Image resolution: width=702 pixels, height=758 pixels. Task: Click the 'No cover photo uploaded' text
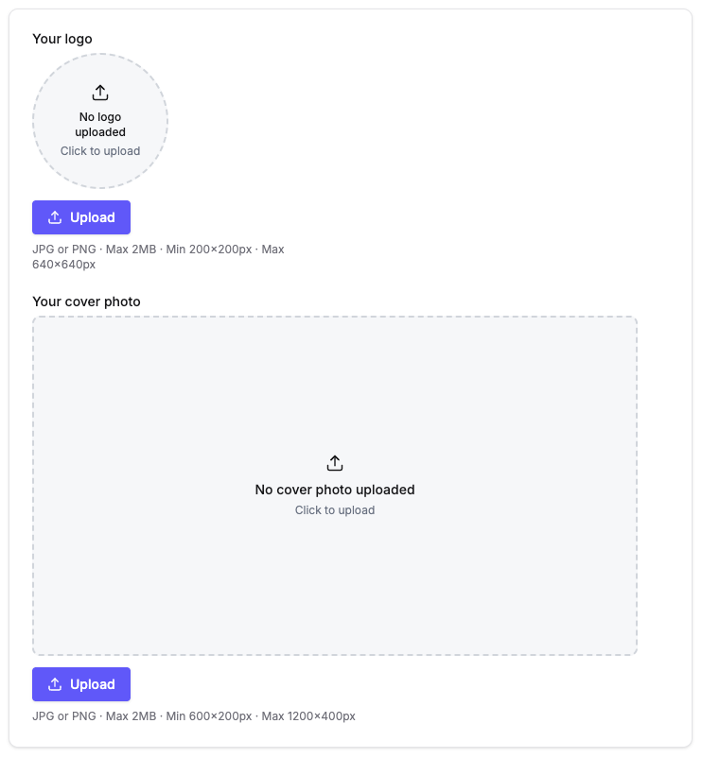(335, 490)
